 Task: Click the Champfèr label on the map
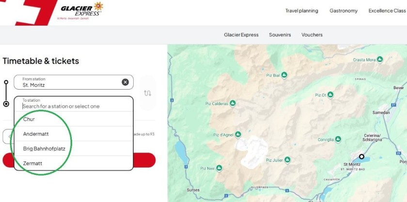331,179
